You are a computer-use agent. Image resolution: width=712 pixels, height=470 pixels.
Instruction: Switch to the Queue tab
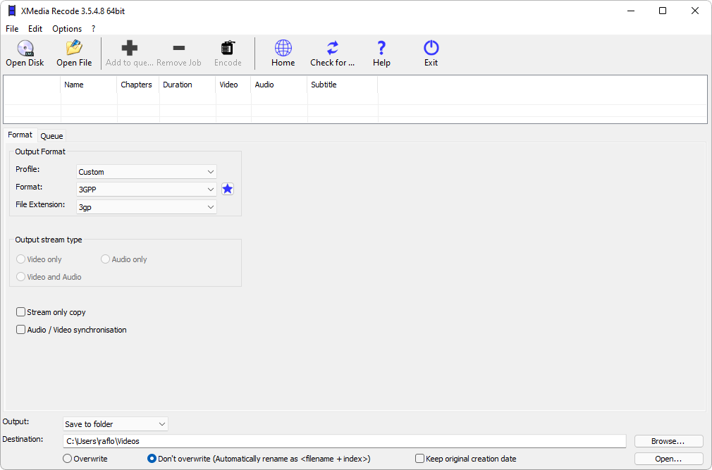click(51, 136)
